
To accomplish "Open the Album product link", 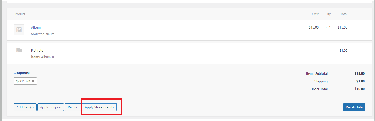I will (36, 27).
